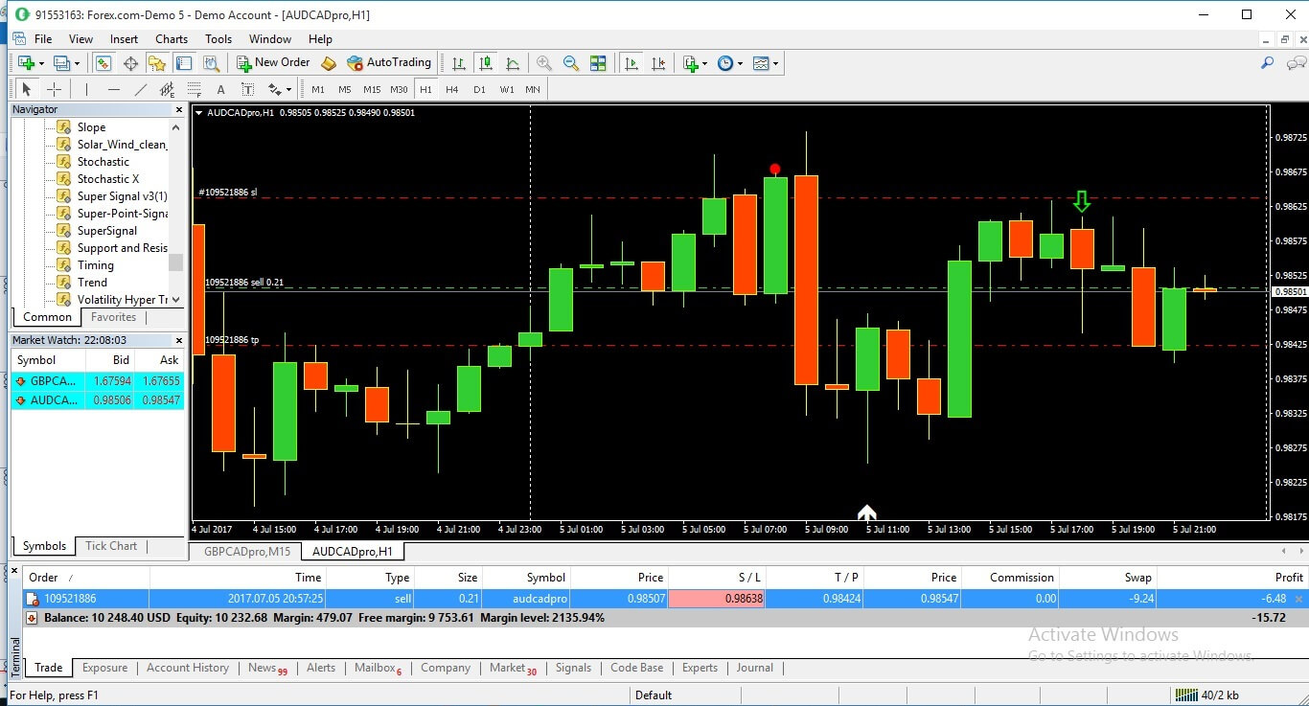Switch to M30 timeframe
The height and width of the screenshot is (706, 1309).
tap(399, 89)
